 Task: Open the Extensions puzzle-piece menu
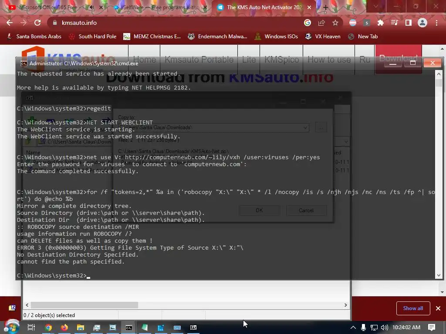coord(380,23)
